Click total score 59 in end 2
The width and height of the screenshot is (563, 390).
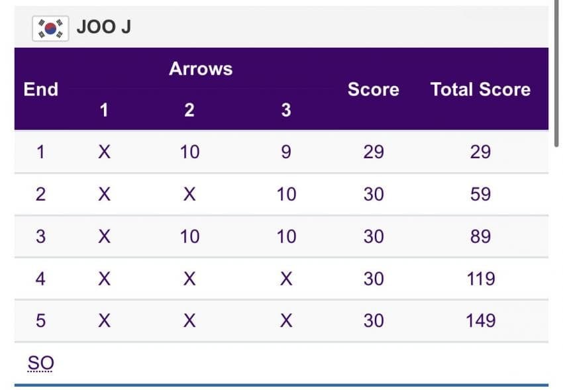point(480,195)
